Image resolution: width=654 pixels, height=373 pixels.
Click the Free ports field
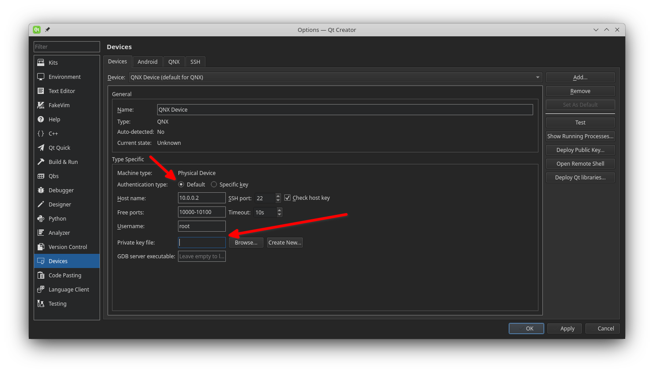pos(202,212)
